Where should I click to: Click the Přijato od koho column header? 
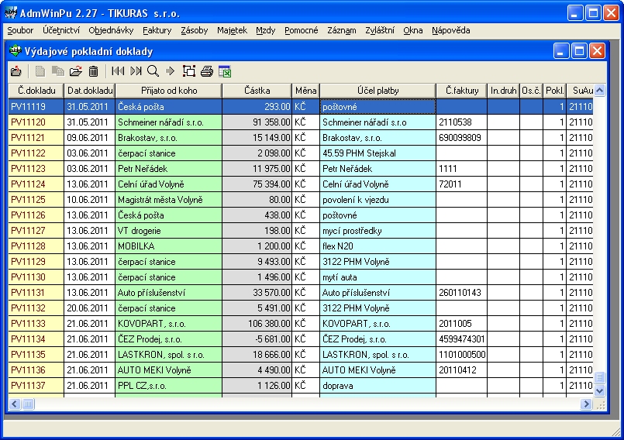tap(169, 91)
